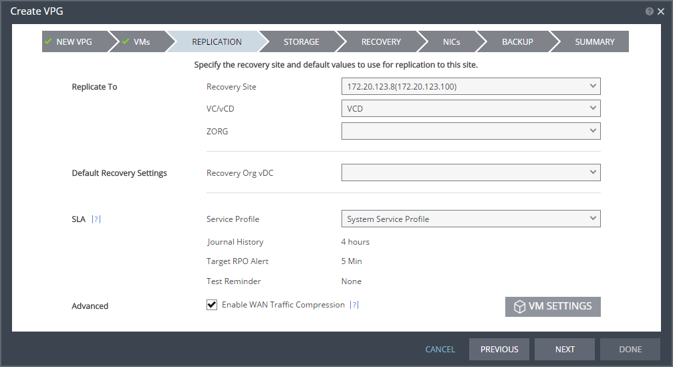This screenshot has height=367, width=673.
Task: Click the cube icon on VM SETTINGS
Action: 520,306
